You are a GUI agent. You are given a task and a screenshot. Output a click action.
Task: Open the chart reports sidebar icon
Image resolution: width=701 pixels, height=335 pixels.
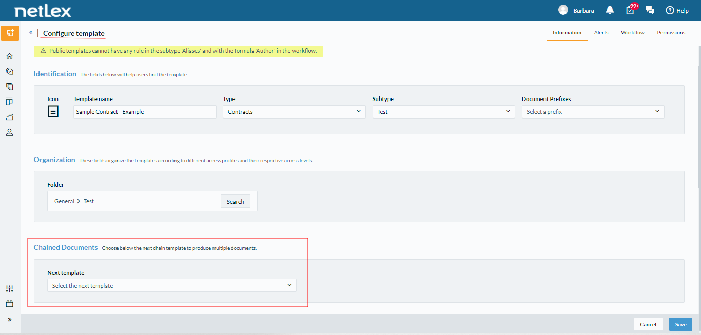click(x=9, y=117)
